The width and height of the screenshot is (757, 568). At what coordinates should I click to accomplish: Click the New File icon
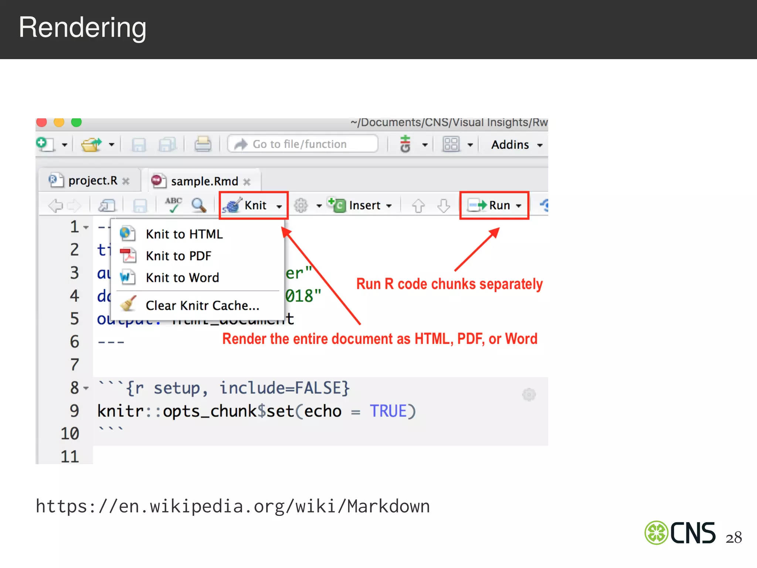[x=45, y=144]
